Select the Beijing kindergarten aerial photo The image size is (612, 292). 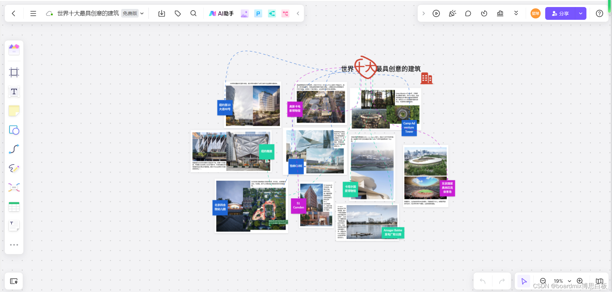[264, 209]
